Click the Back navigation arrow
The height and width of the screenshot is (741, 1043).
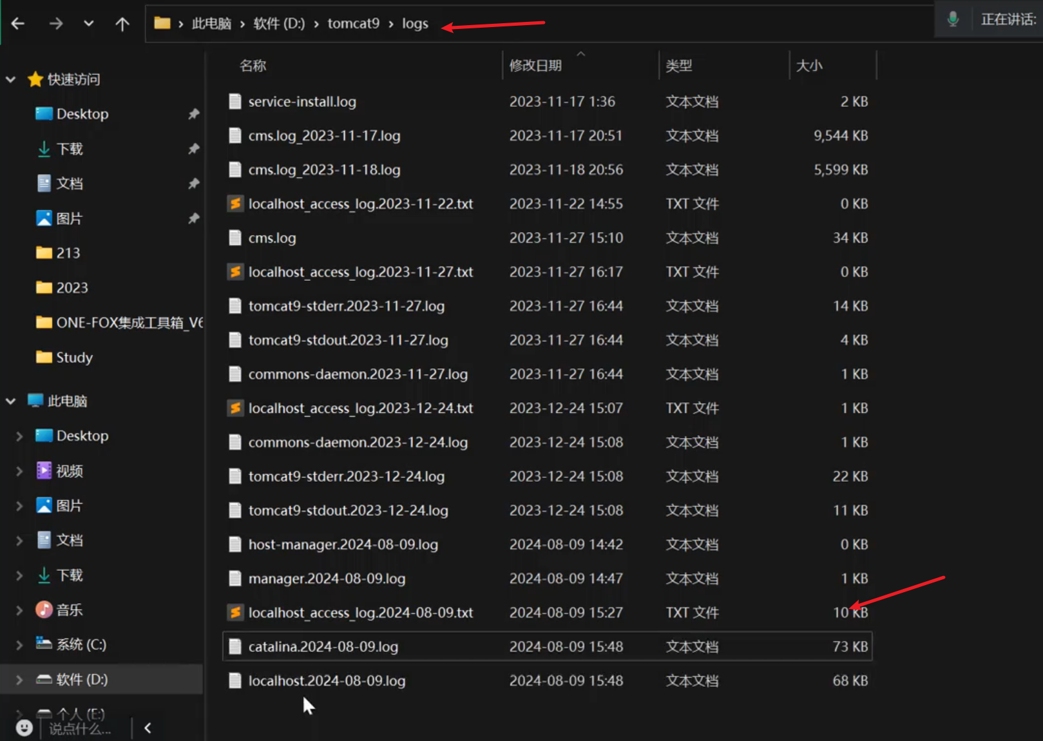(18, 24)
